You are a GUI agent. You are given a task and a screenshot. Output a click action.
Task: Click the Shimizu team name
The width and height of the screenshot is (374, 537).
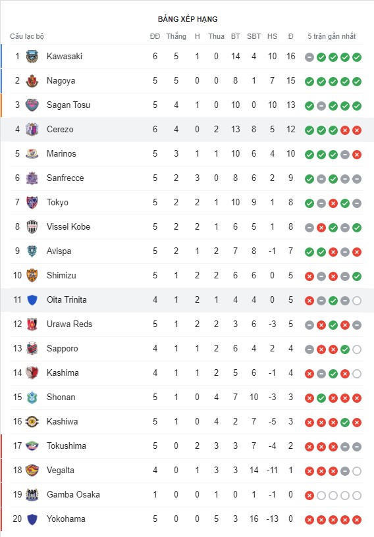pos(61,275)
